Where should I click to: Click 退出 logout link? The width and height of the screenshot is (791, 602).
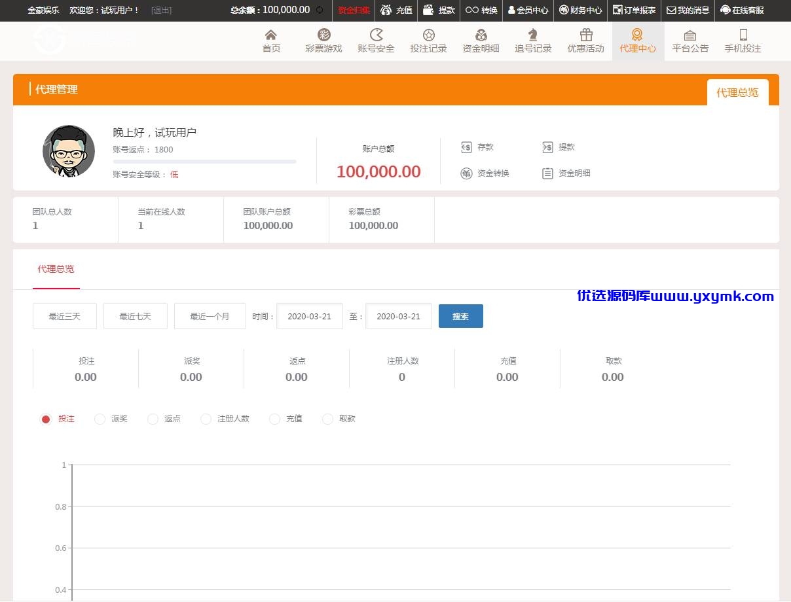(161, 10)
